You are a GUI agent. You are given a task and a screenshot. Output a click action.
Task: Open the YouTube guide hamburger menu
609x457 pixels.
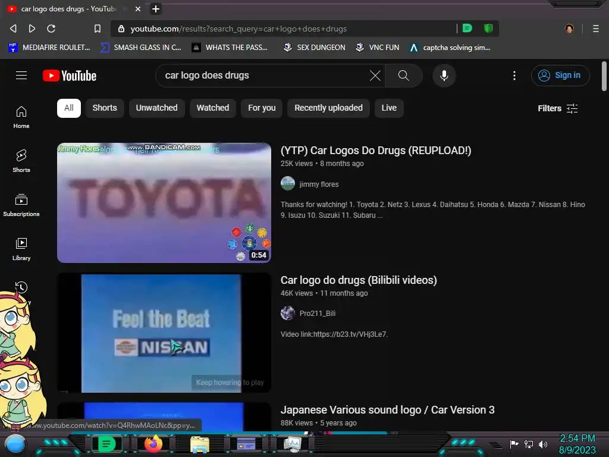click(x=21, y=76)
